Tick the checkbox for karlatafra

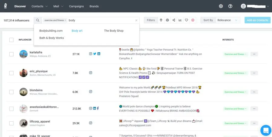pos(11,54)
